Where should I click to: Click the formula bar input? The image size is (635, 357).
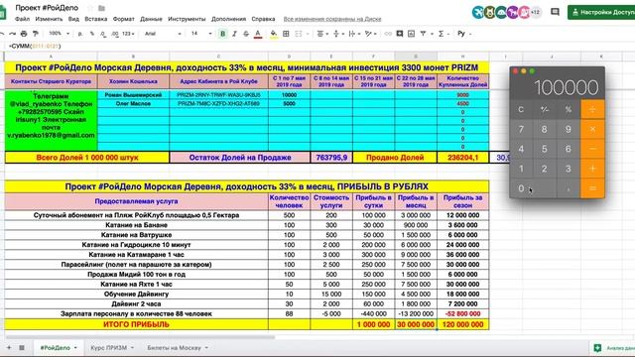(x=319, y=47)
